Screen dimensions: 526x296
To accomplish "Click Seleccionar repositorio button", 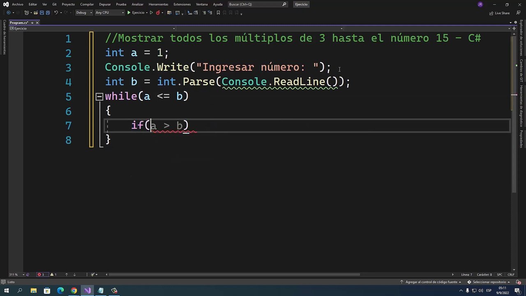I will pos(489,282).
